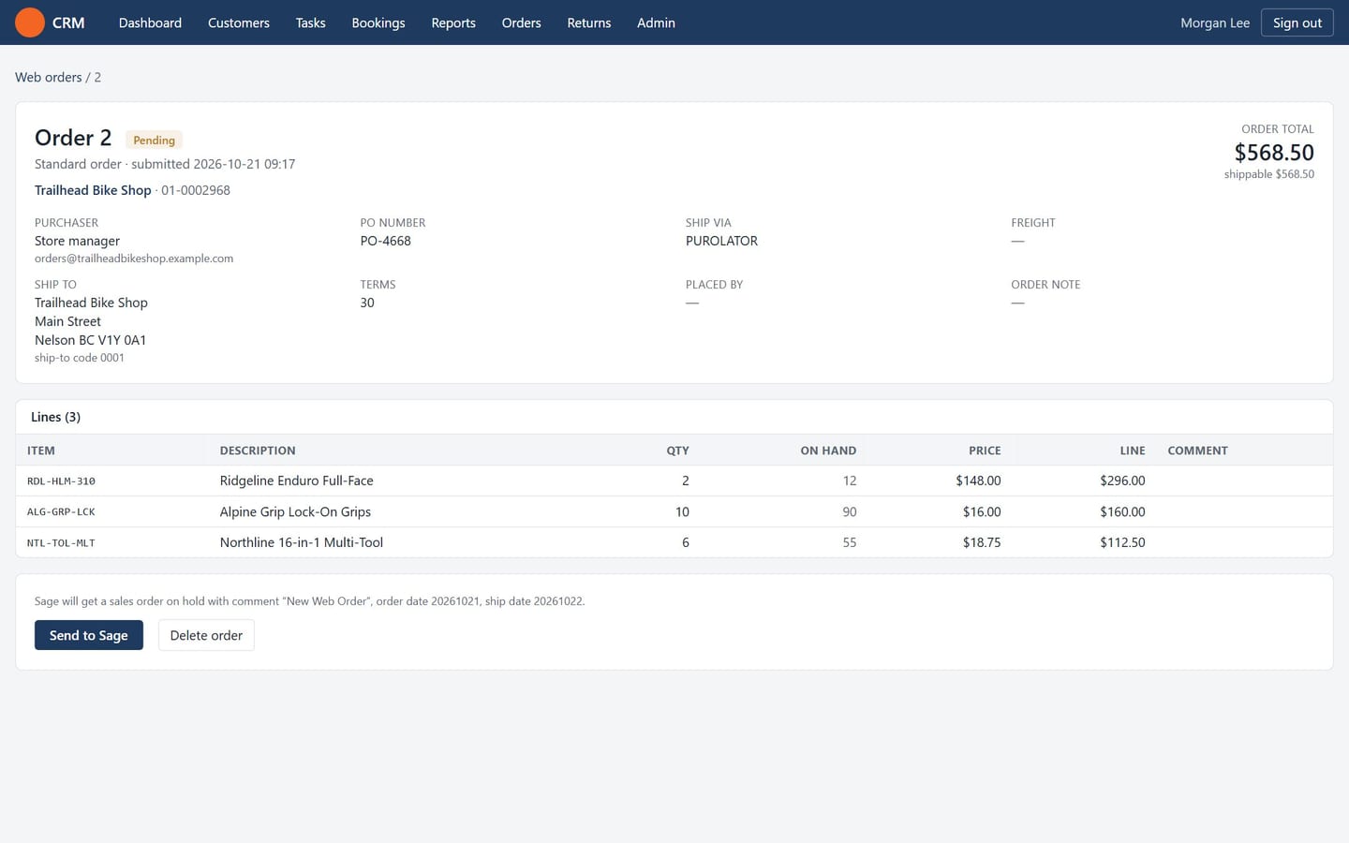The height and width of the screenshot is (843, 1349).
Task: Select the order total $568.50
Action: (1274, 152)
